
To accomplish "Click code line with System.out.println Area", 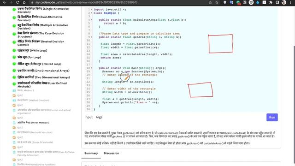I will tap(130, 102).
